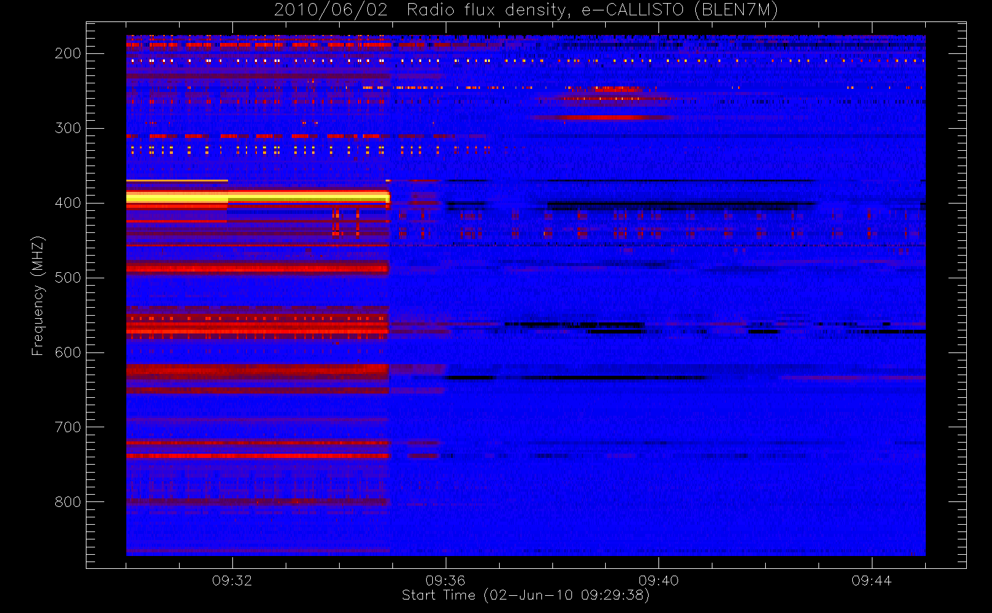Click the 800 frequency axis label
992x613 pixels.
pos(68,502)
